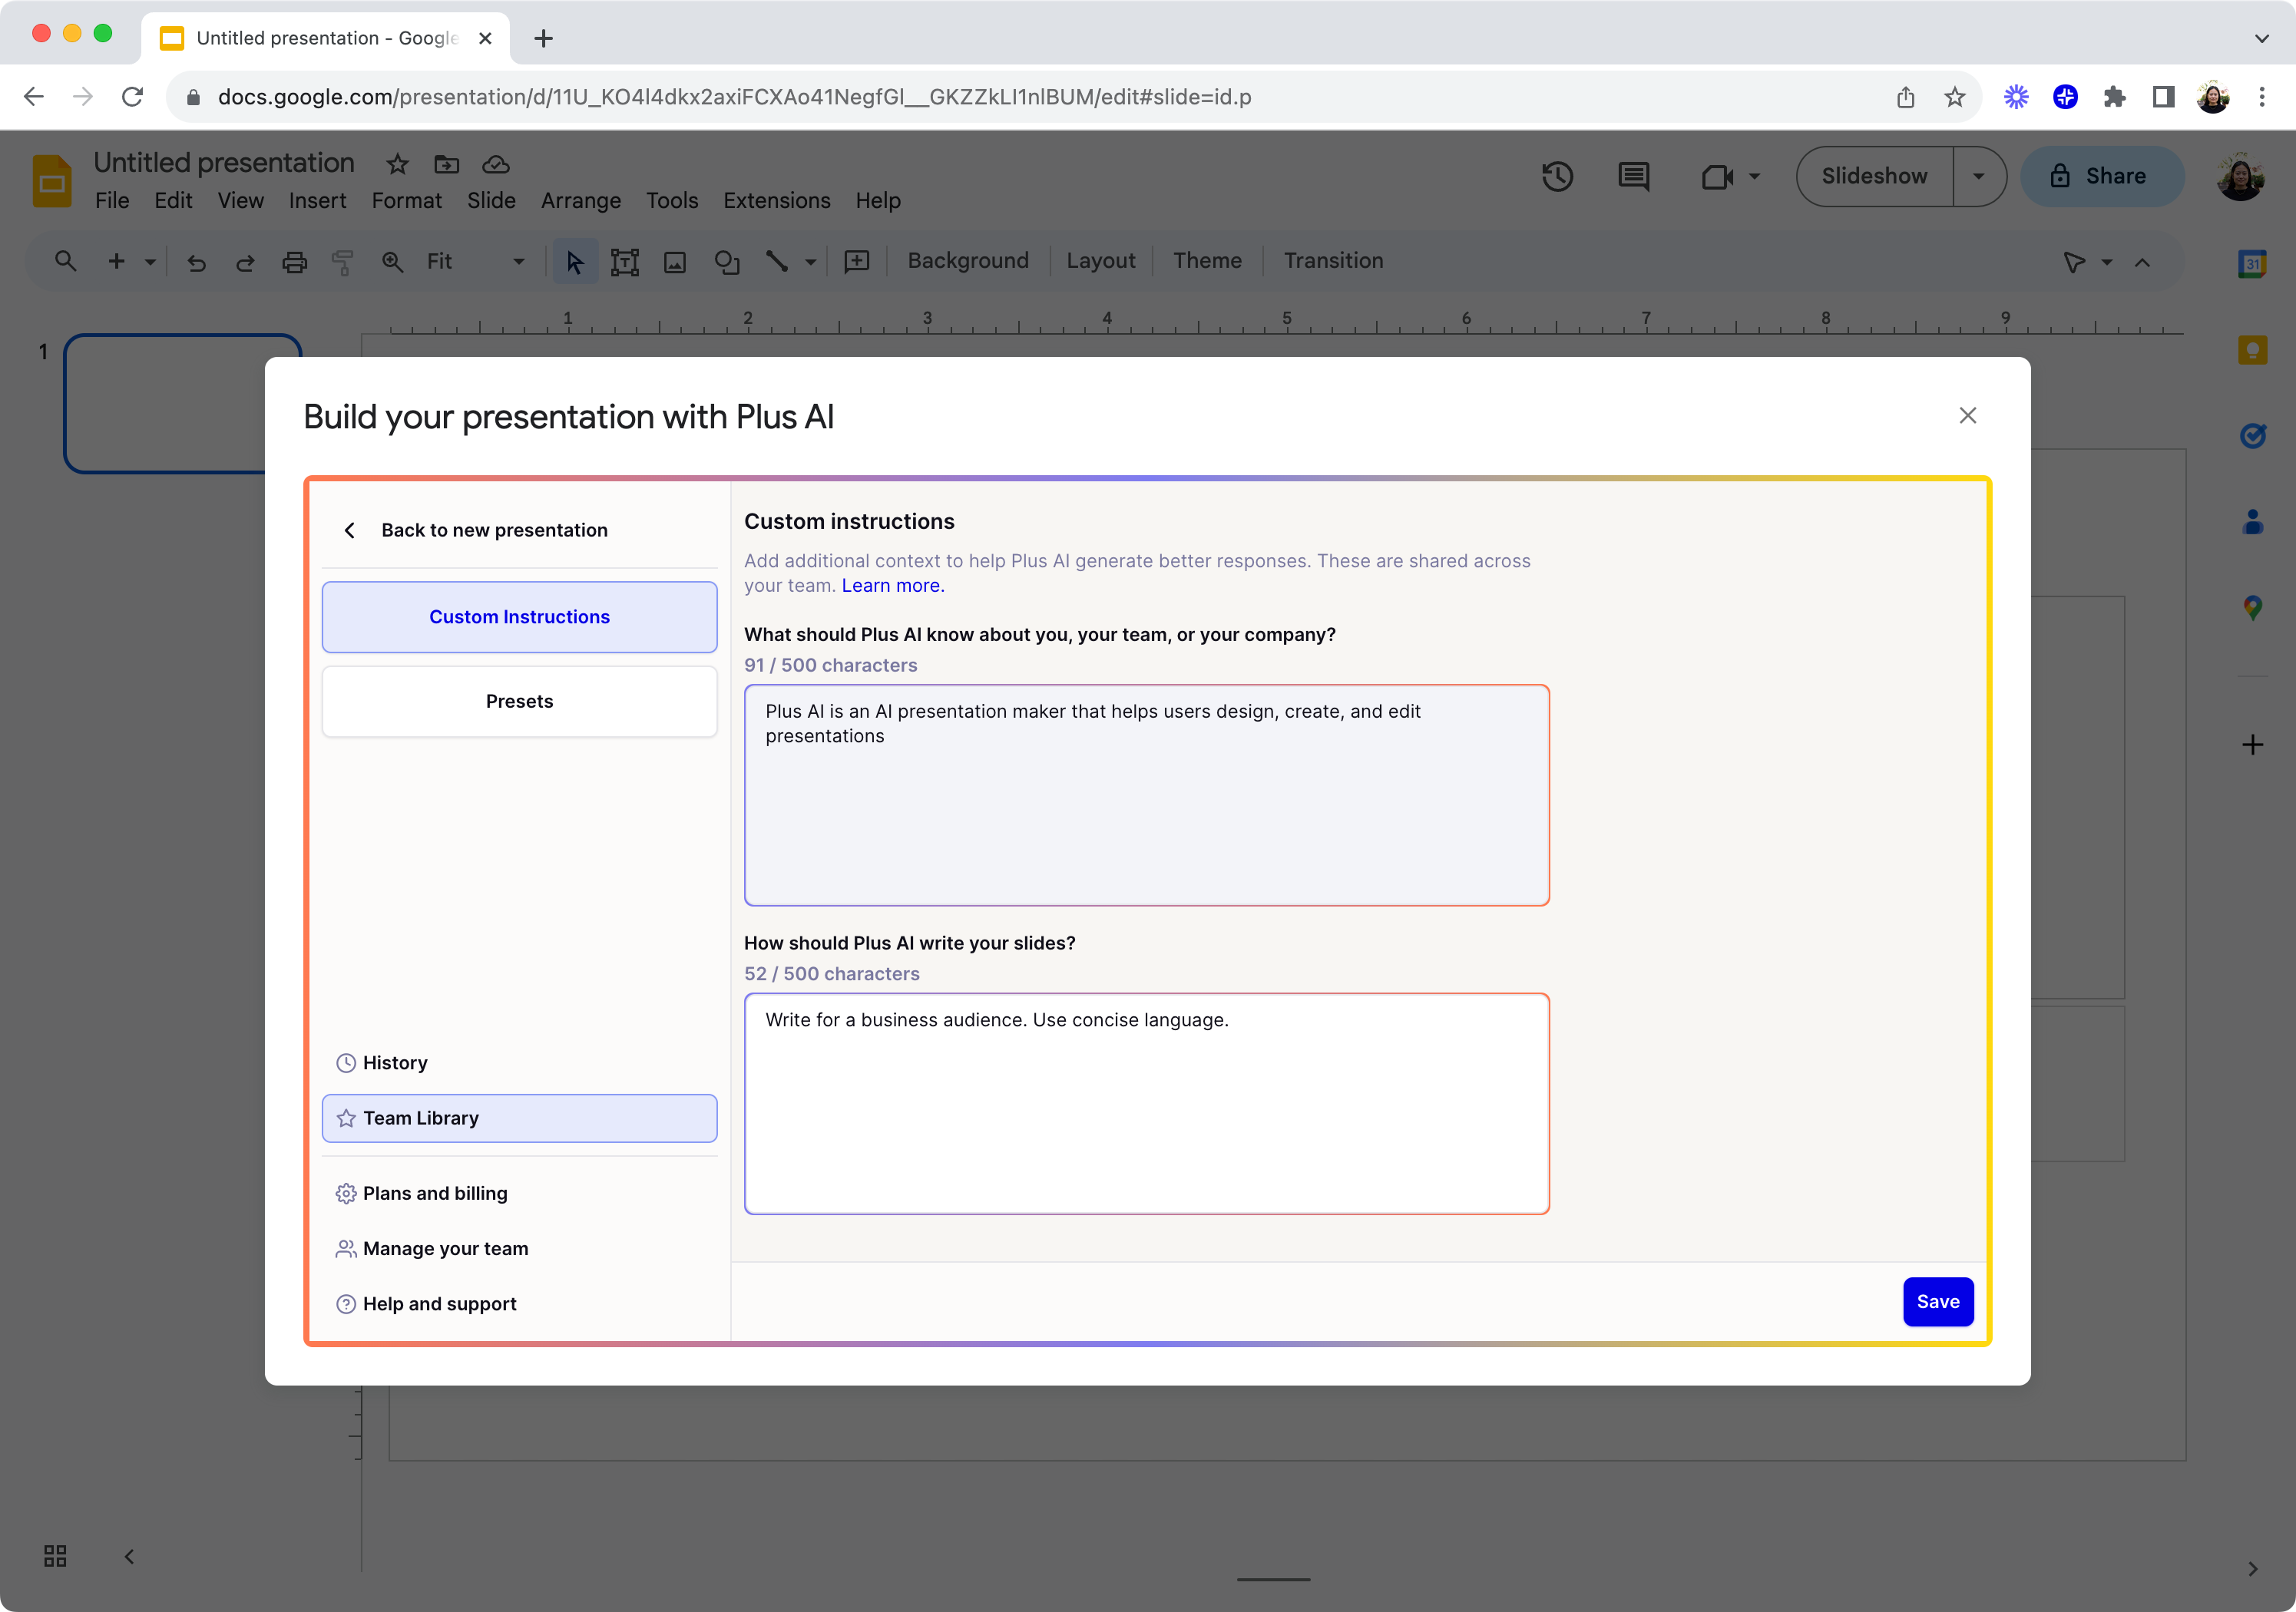Print the presentation
Viewport: 2296px width, 1612px height.
(x=294, y=262)
